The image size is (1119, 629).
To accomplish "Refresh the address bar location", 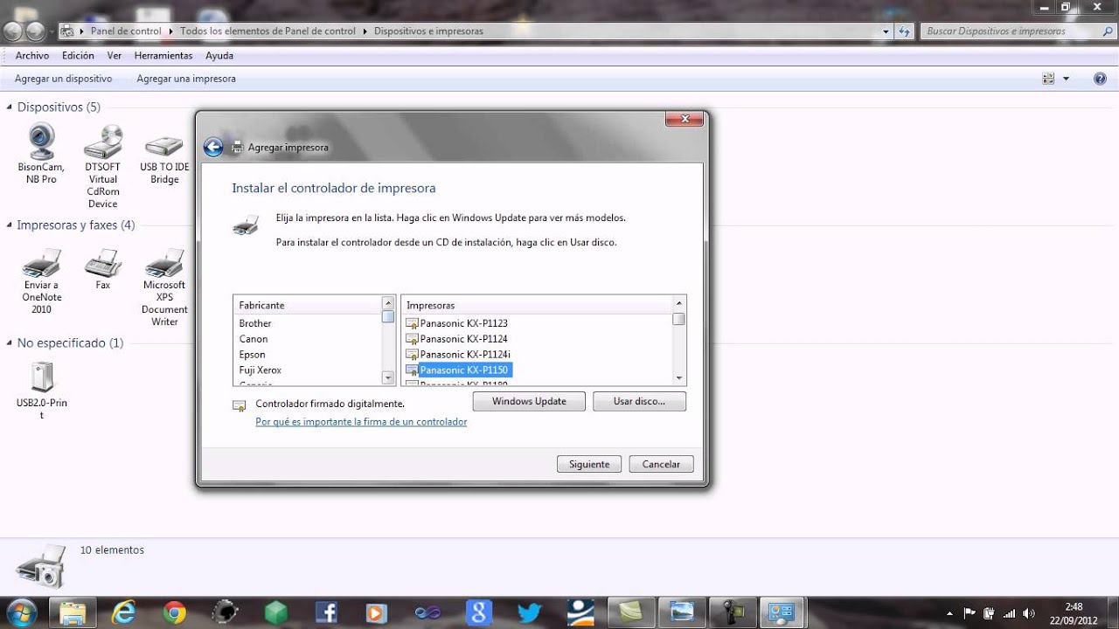I will click(x=904, y=31).
